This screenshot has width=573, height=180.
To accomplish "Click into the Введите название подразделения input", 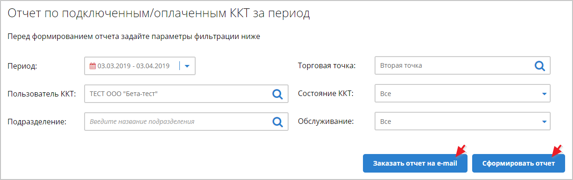I will tap(186, 122).
